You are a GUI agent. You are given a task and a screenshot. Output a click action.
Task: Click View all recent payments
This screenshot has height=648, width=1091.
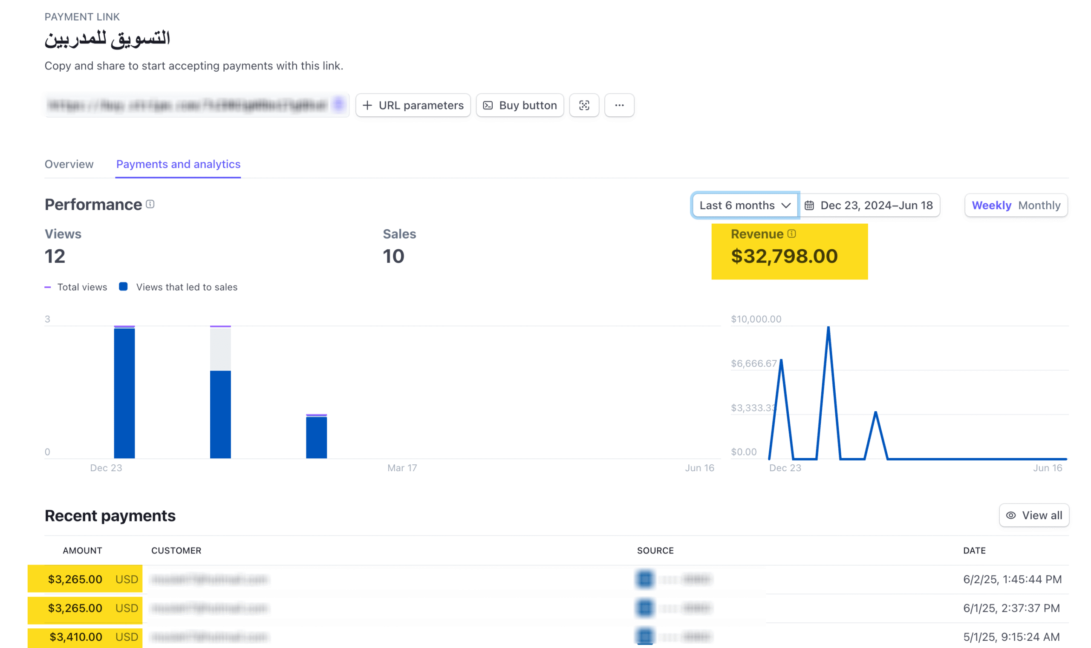tap(1033, 515)
